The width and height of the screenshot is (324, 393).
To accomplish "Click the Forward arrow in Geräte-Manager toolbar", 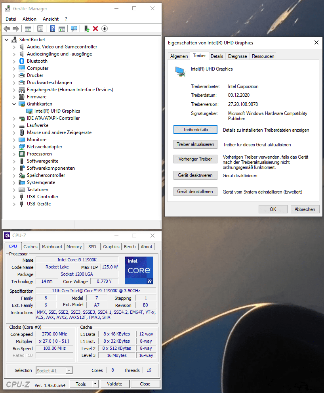I will (16, 29).
